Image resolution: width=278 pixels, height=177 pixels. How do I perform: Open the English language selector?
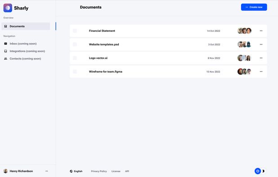coord(76,171)
